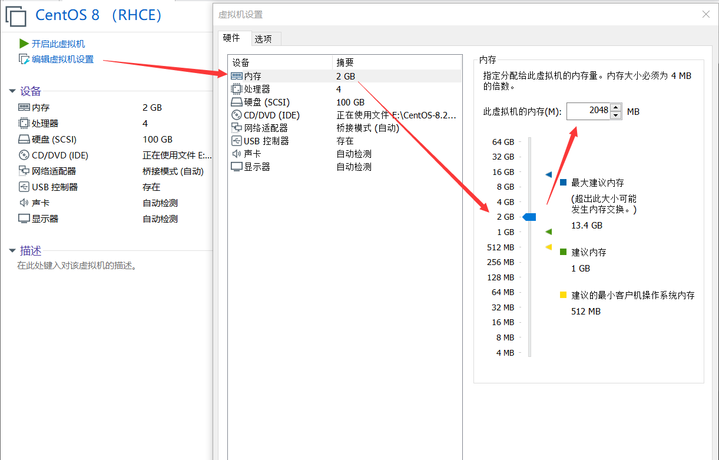Click the 网络适配器 icon in settings device list
The width and height of the screenshot is (719, 460).
point(237,128)
